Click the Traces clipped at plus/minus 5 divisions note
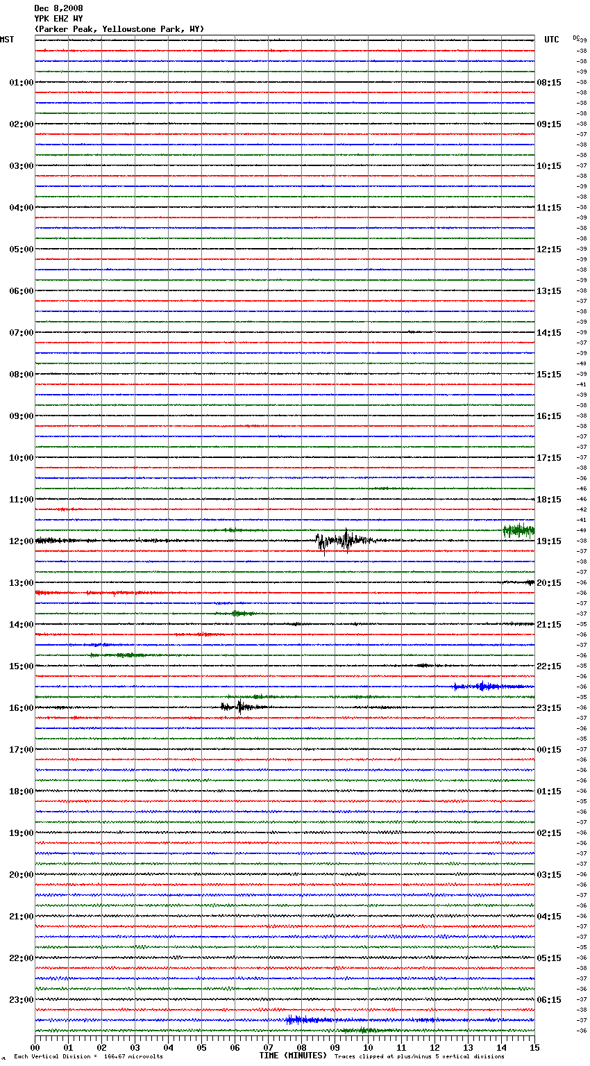 tap(419, 1057)
